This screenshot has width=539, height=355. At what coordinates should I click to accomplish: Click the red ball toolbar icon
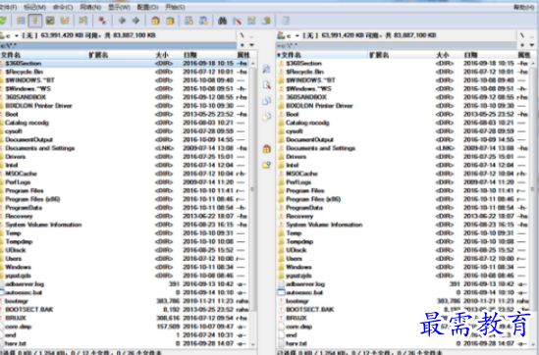tap(102, 21)
